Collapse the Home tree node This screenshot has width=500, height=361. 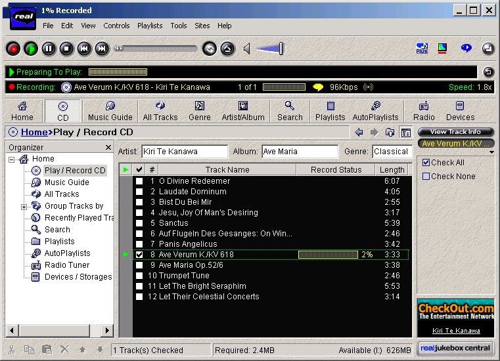click(x=11, y=159)
